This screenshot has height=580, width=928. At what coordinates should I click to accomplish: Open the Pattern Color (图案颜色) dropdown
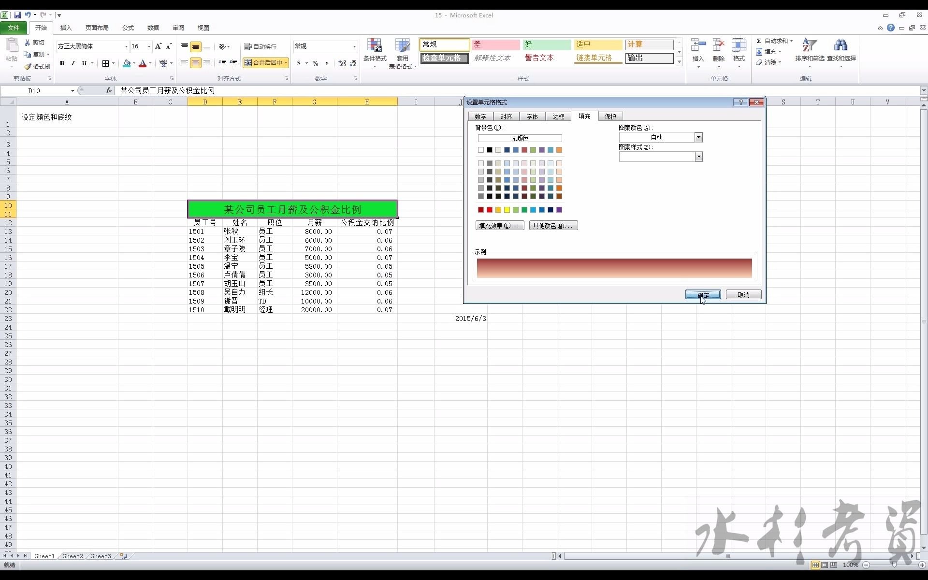click(x=698, y=138)
